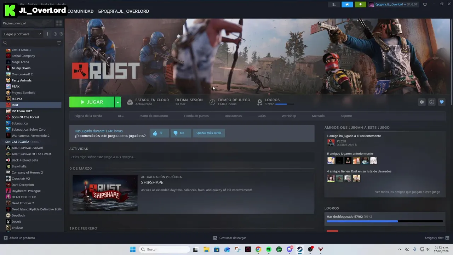Open SHIPSHAPE update thumbnail

tap(105, 193)
